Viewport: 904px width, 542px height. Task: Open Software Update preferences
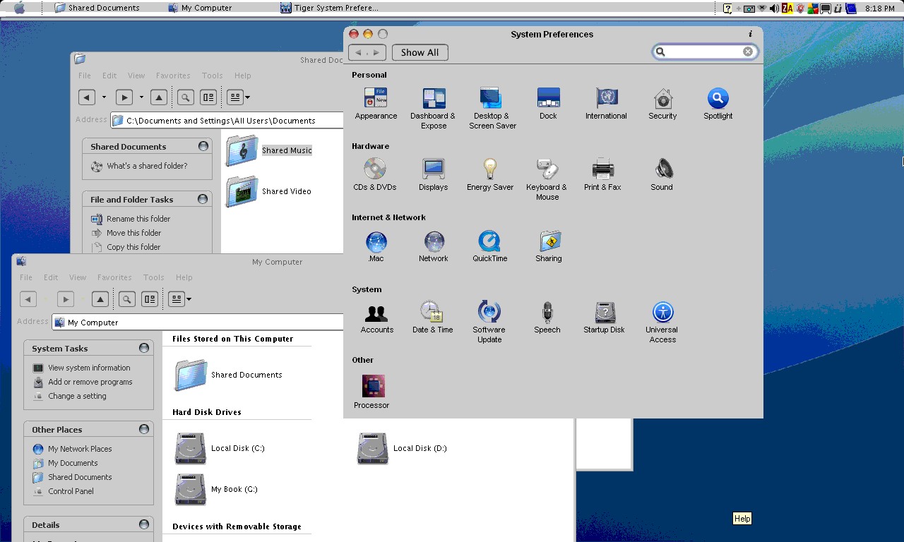click(489, 322)
